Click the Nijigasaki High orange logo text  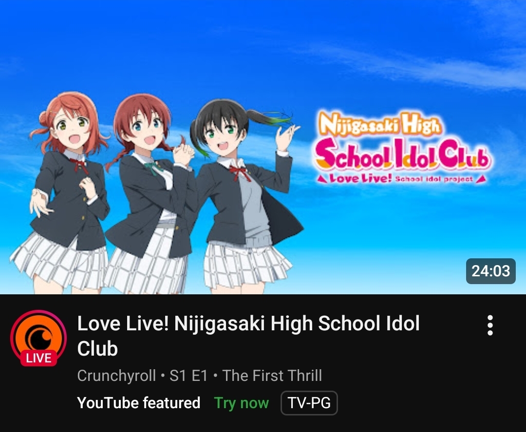point(379,124)
